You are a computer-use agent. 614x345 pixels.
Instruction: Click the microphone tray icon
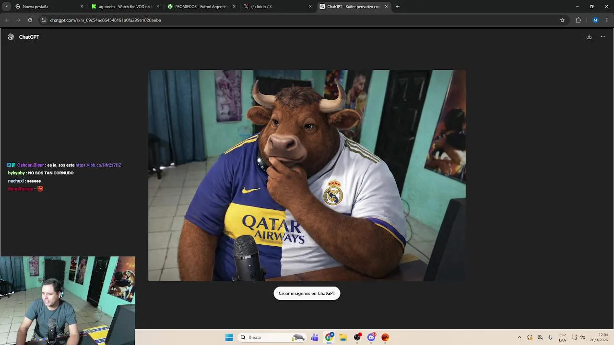coord(550,337)
